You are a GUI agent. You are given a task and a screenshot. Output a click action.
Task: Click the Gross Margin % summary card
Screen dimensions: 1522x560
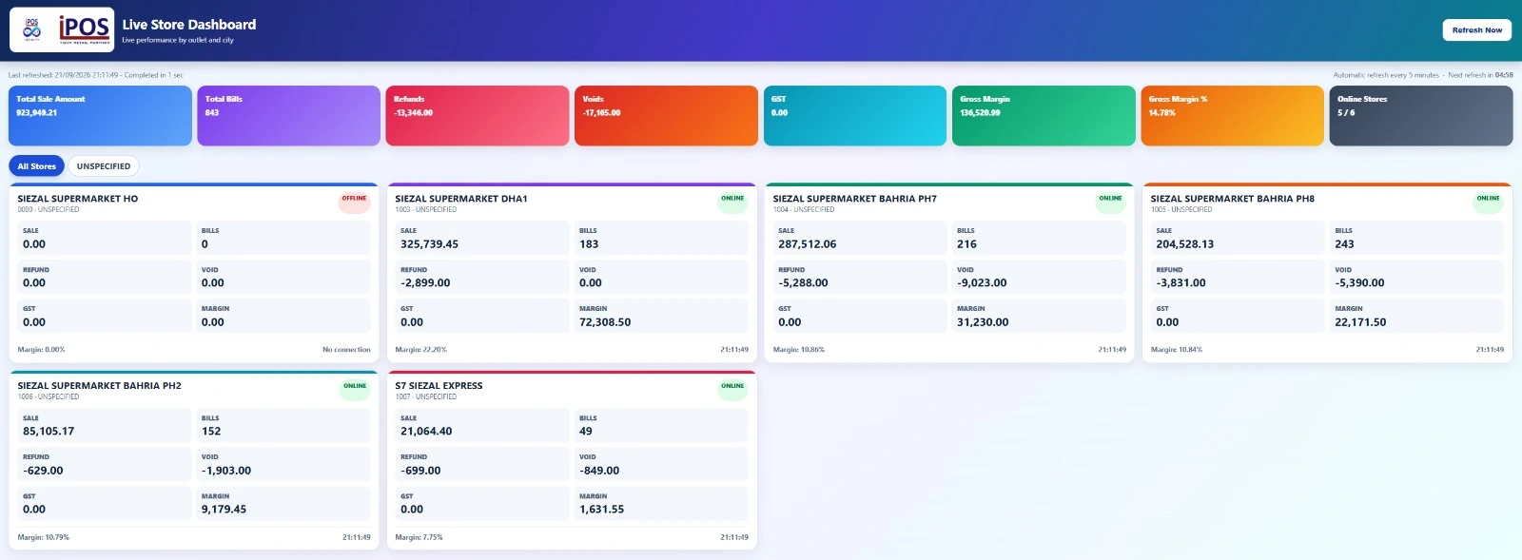[x=1232, y=116]
